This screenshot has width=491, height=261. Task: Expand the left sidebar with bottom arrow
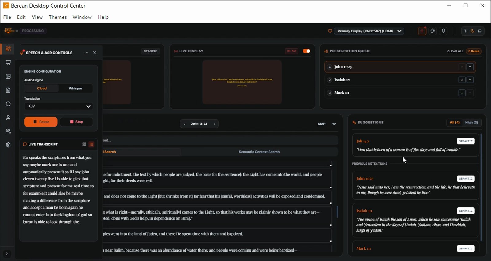click(x=7, y=254)
